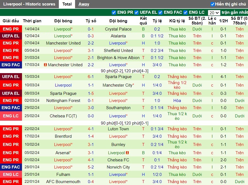248x185 pixels.
Task: Open Sparta Prague opponent link on 15/03/24
Action: click(118, 77)
